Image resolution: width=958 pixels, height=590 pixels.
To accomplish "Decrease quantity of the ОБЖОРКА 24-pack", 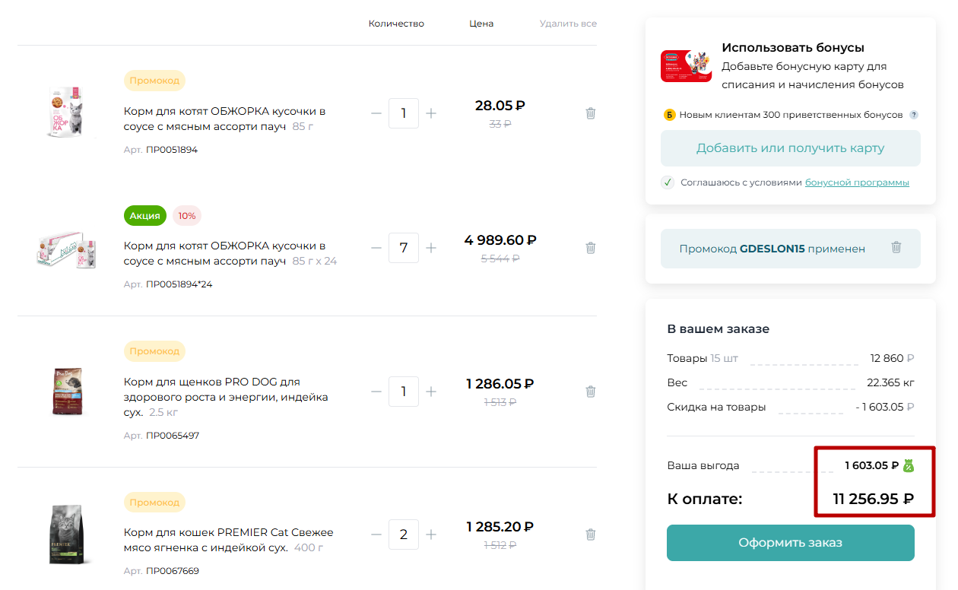I will click(376, 248).
